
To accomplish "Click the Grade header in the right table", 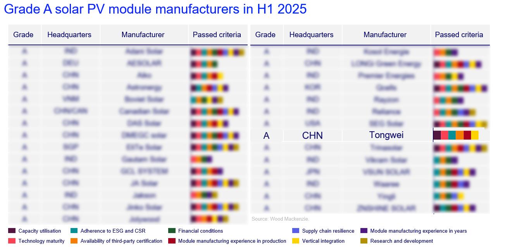I will pyautogui.click(x=265, y=35).
